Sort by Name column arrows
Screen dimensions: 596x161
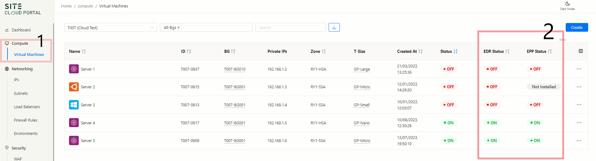[x=84, y=51]
